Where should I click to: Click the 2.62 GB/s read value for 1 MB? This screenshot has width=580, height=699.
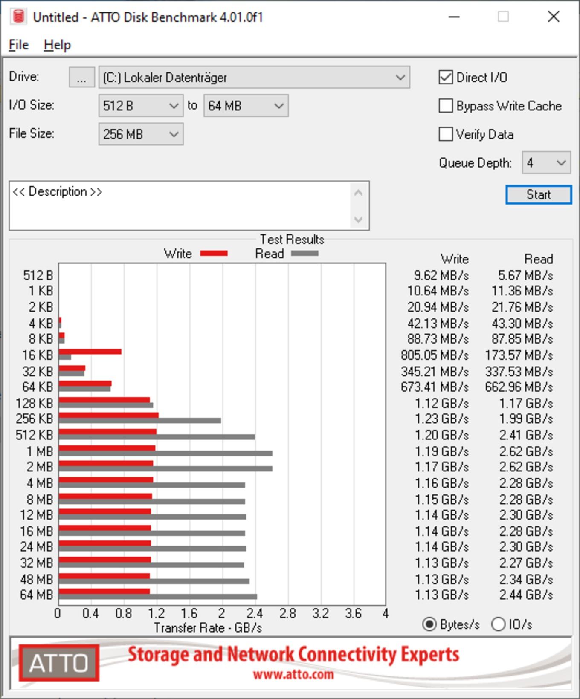(x=526, y=451)
